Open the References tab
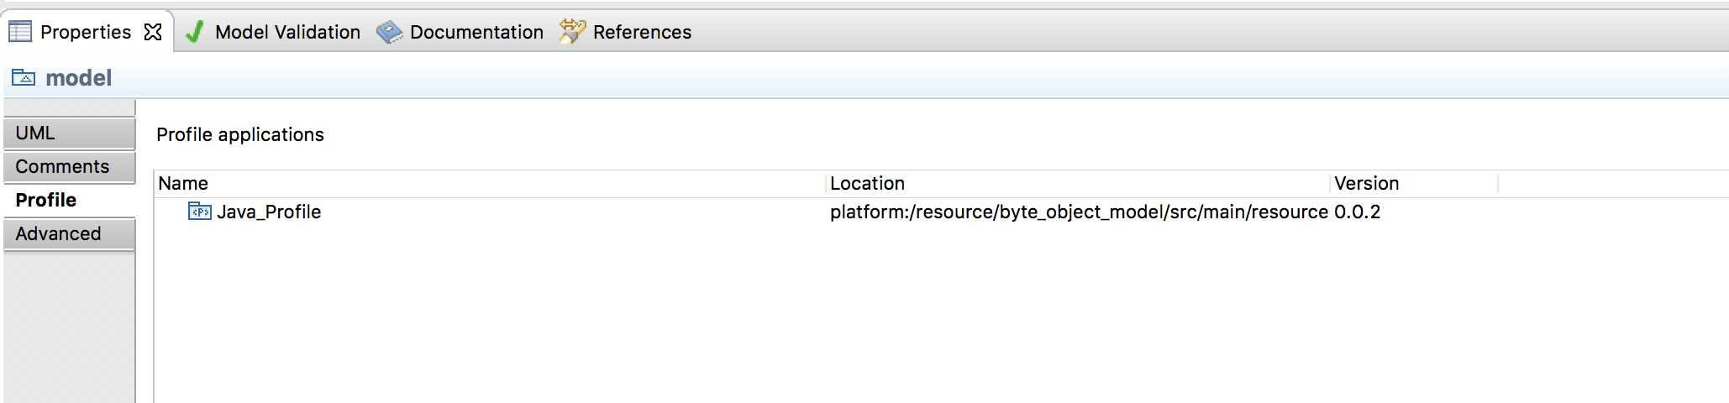 642,32
